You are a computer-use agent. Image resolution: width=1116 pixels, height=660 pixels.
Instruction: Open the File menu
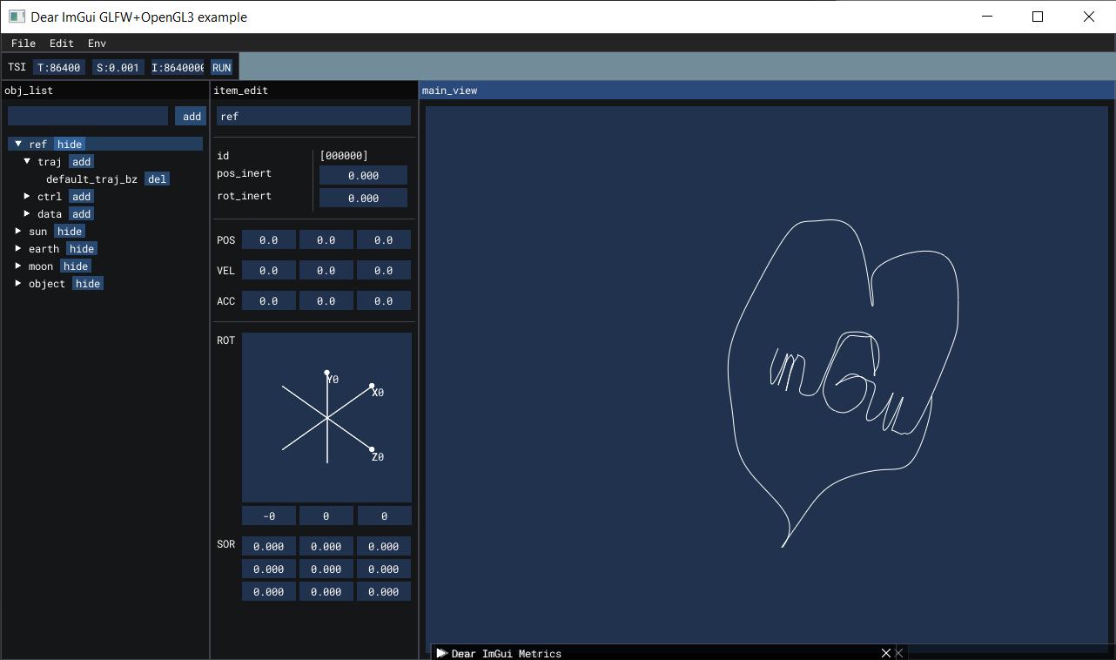click(23, 43)
